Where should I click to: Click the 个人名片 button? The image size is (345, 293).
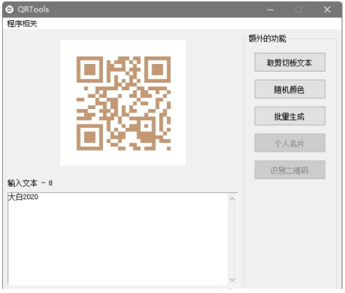coord(290,143)
